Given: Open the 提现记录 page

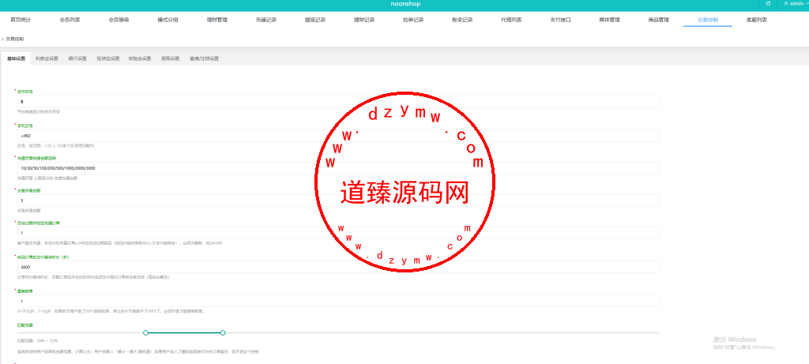Looking at the screenshot, I should tap(315, 20).
